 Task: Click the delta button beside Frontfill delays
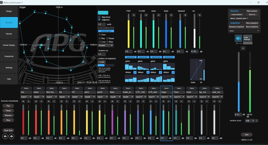click(x=148, y=72)
